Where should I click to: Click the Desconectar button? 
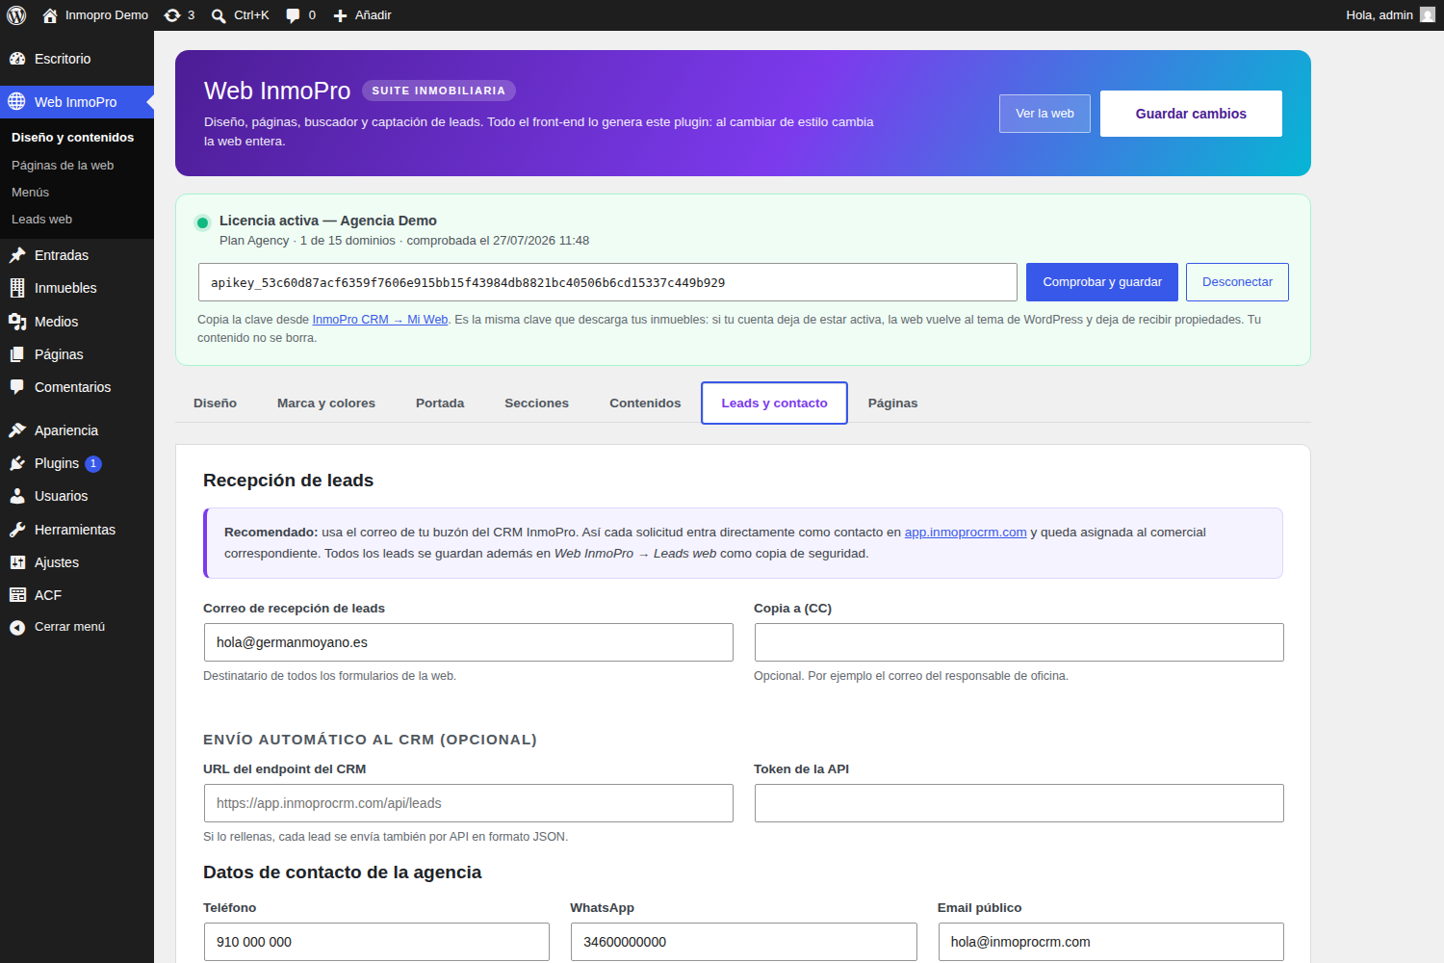[1237, 282]
